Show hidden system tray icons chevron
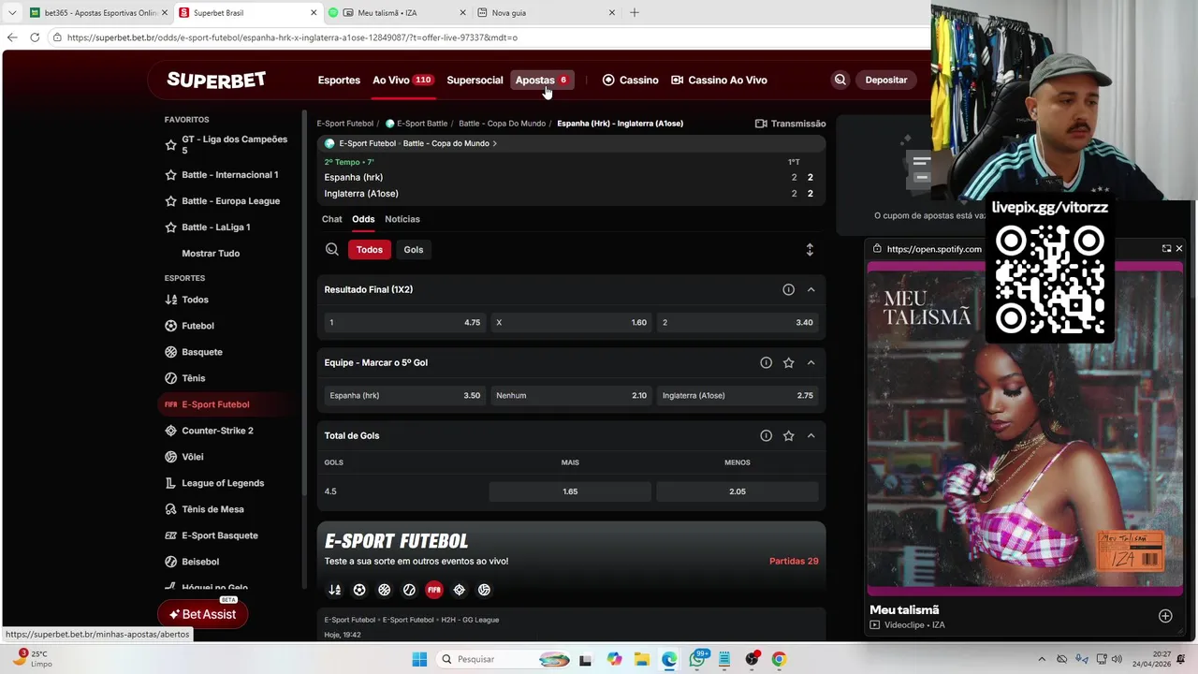The height and width of the screenshot is (674, 1198). 1042,659
